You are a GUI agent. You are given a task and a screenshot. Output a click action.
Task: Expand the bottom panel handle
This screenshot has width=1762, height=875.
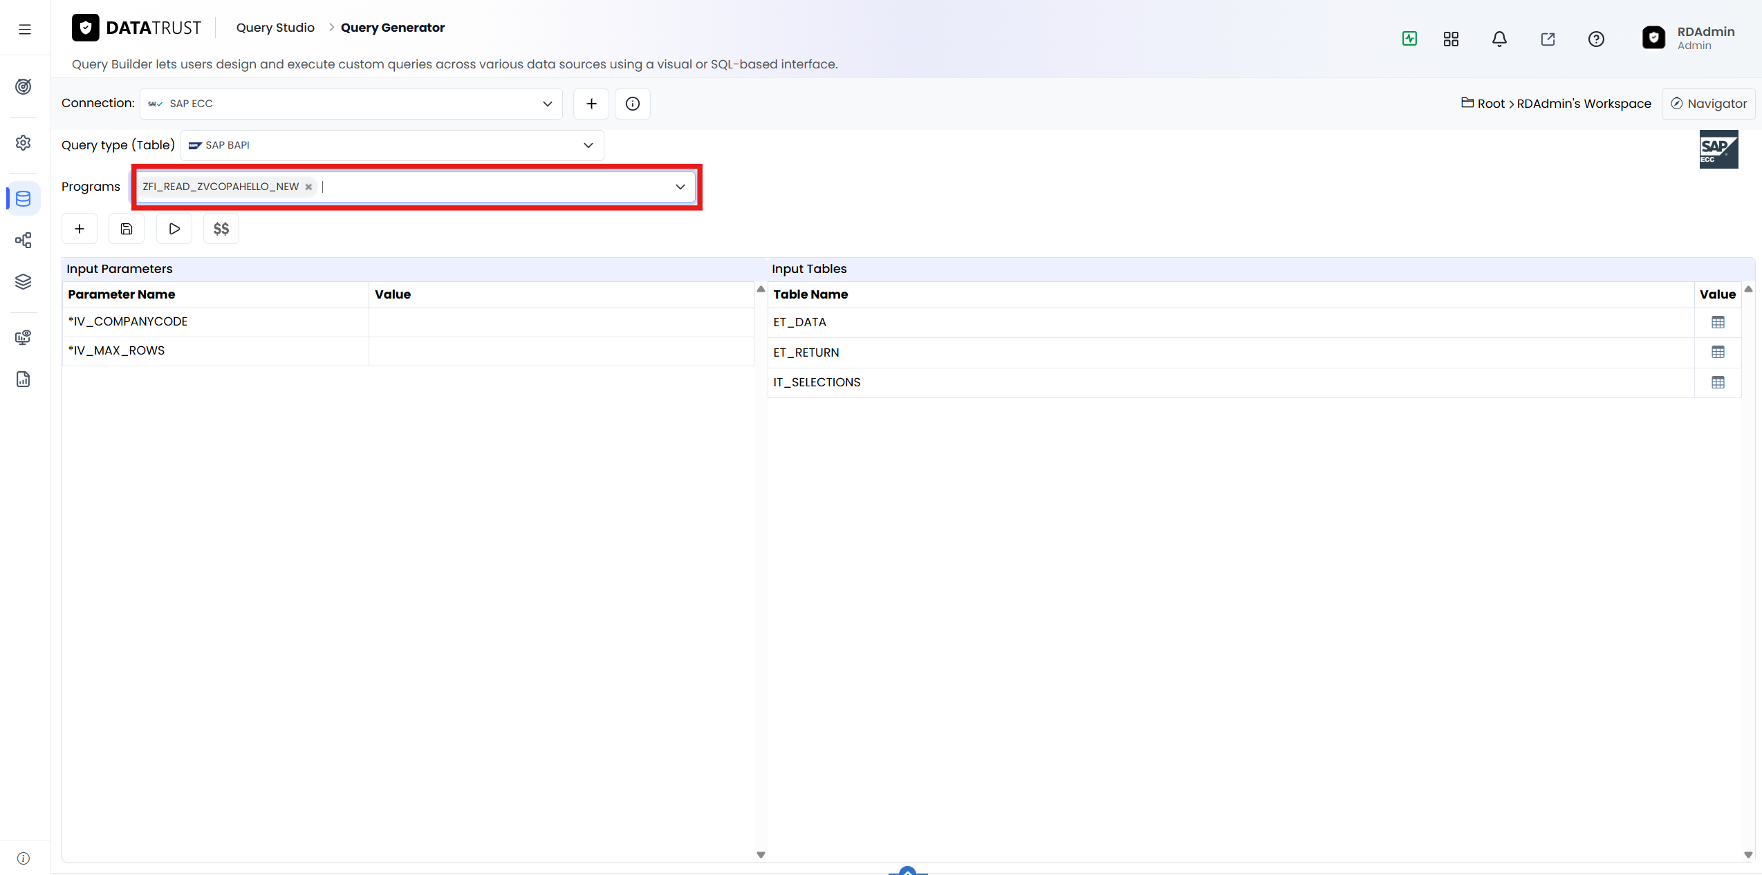point(907,870)
